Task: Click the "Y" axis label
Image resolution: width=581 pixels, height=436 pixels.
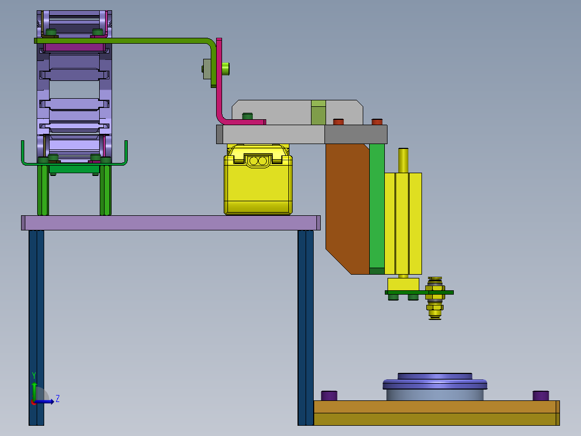Action: point(34,376)
